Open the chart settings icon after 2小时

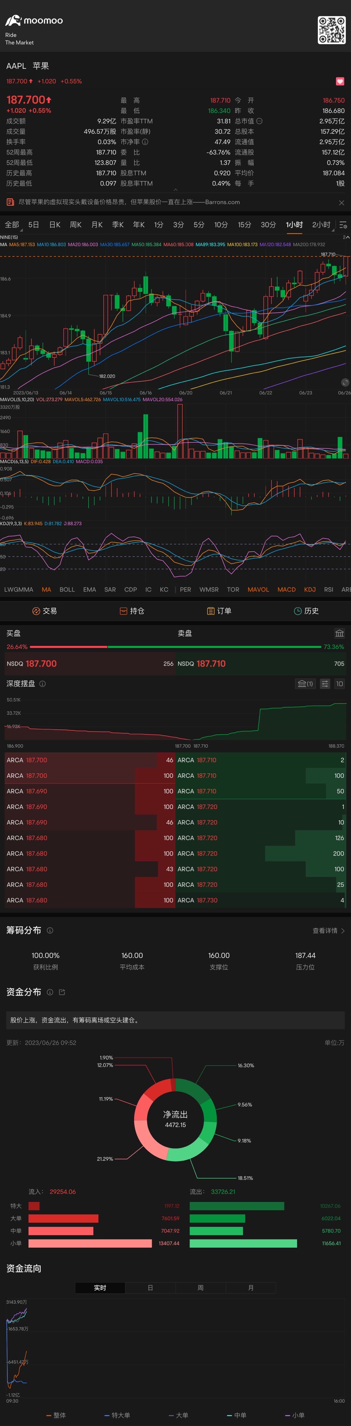click(343, 225)
